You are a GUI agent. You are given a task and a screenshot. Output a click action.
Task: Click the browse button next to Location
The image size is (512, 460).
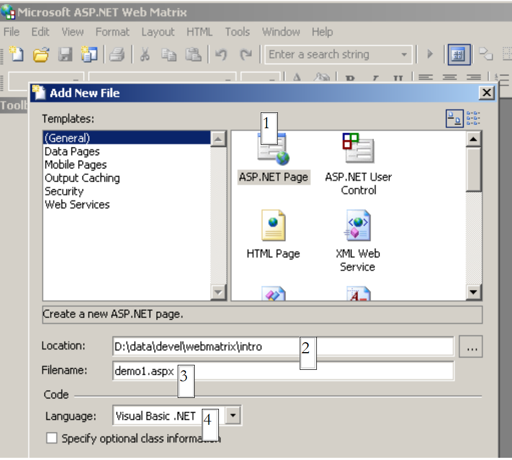tap(471, 347)
